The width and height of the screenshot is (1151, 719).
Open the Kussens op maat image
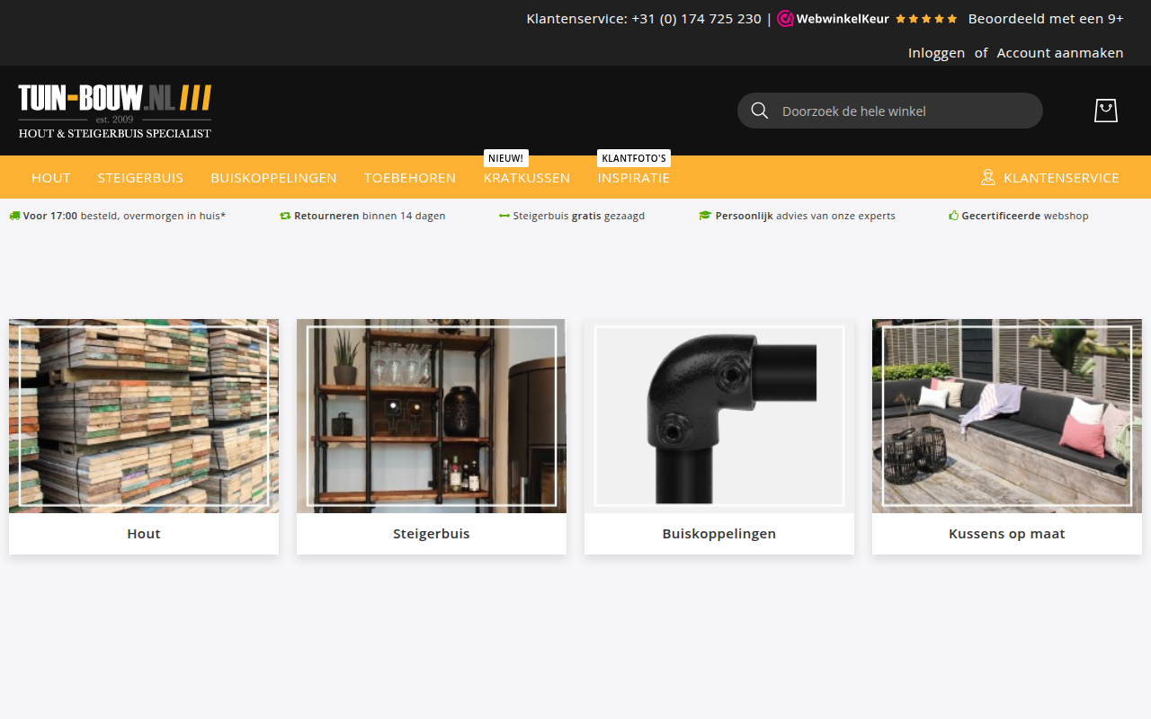(x=1007, y=416)
